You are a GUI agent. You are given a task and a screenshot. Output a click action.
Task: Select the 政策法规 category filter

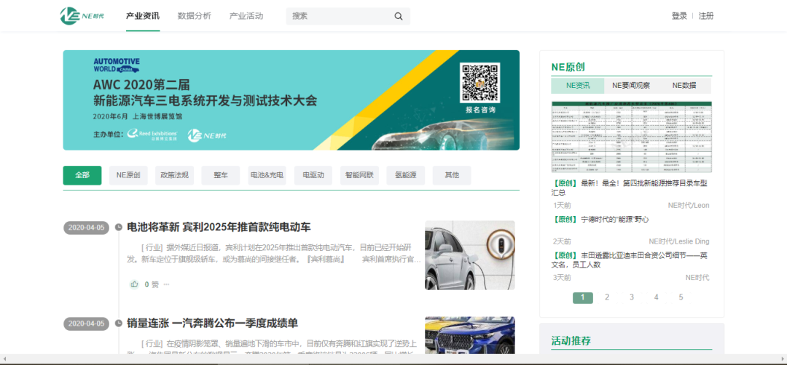[174, 175]
